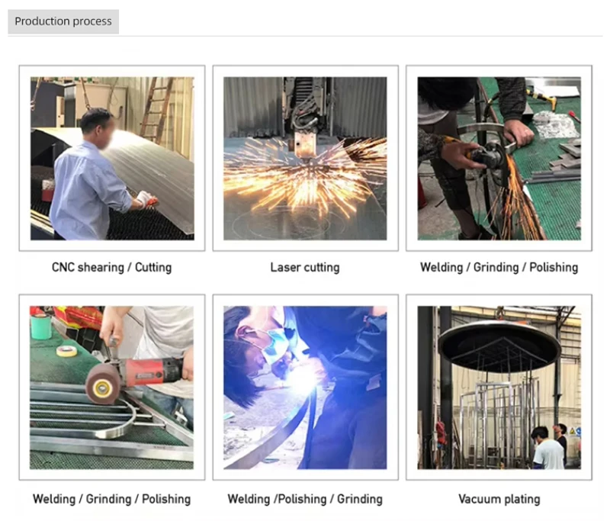
Task: Click the top-right "Welding / Grinding / Polishing" caption
Action: [x=499, y=267]
